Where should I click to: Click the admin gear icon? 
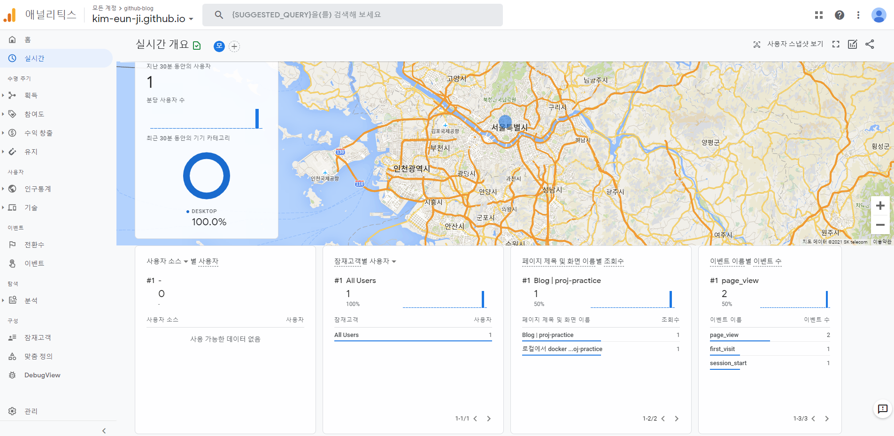pyautogui.click(x=13, y=411)
